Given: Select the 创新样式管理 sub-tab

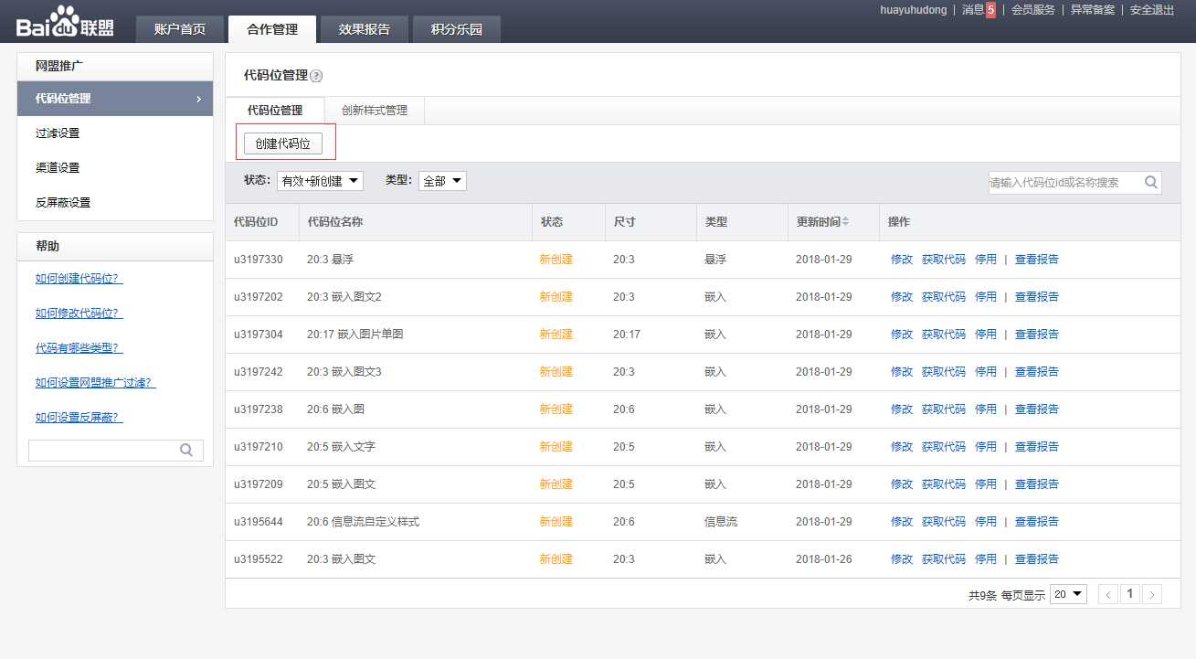Looking at the screenshot, I should pos(375,111).
